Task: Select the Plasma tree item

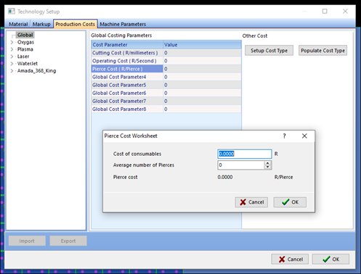Action: coord(25,49)
